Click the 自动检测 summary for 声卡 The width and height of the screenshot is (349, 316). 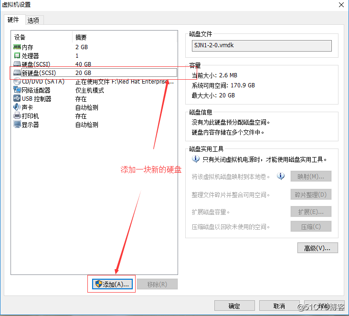tap(86, 107)
